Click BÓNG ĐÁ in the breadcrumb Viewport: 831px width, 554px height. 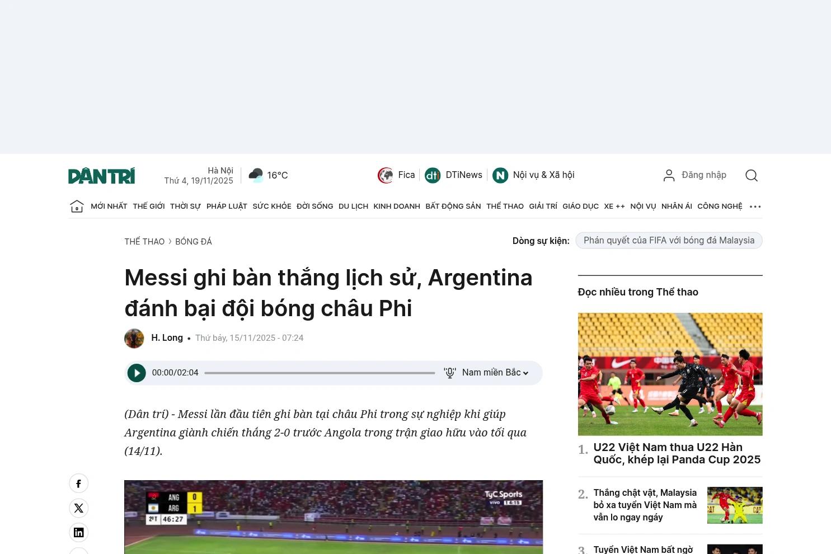click(194, 242)
